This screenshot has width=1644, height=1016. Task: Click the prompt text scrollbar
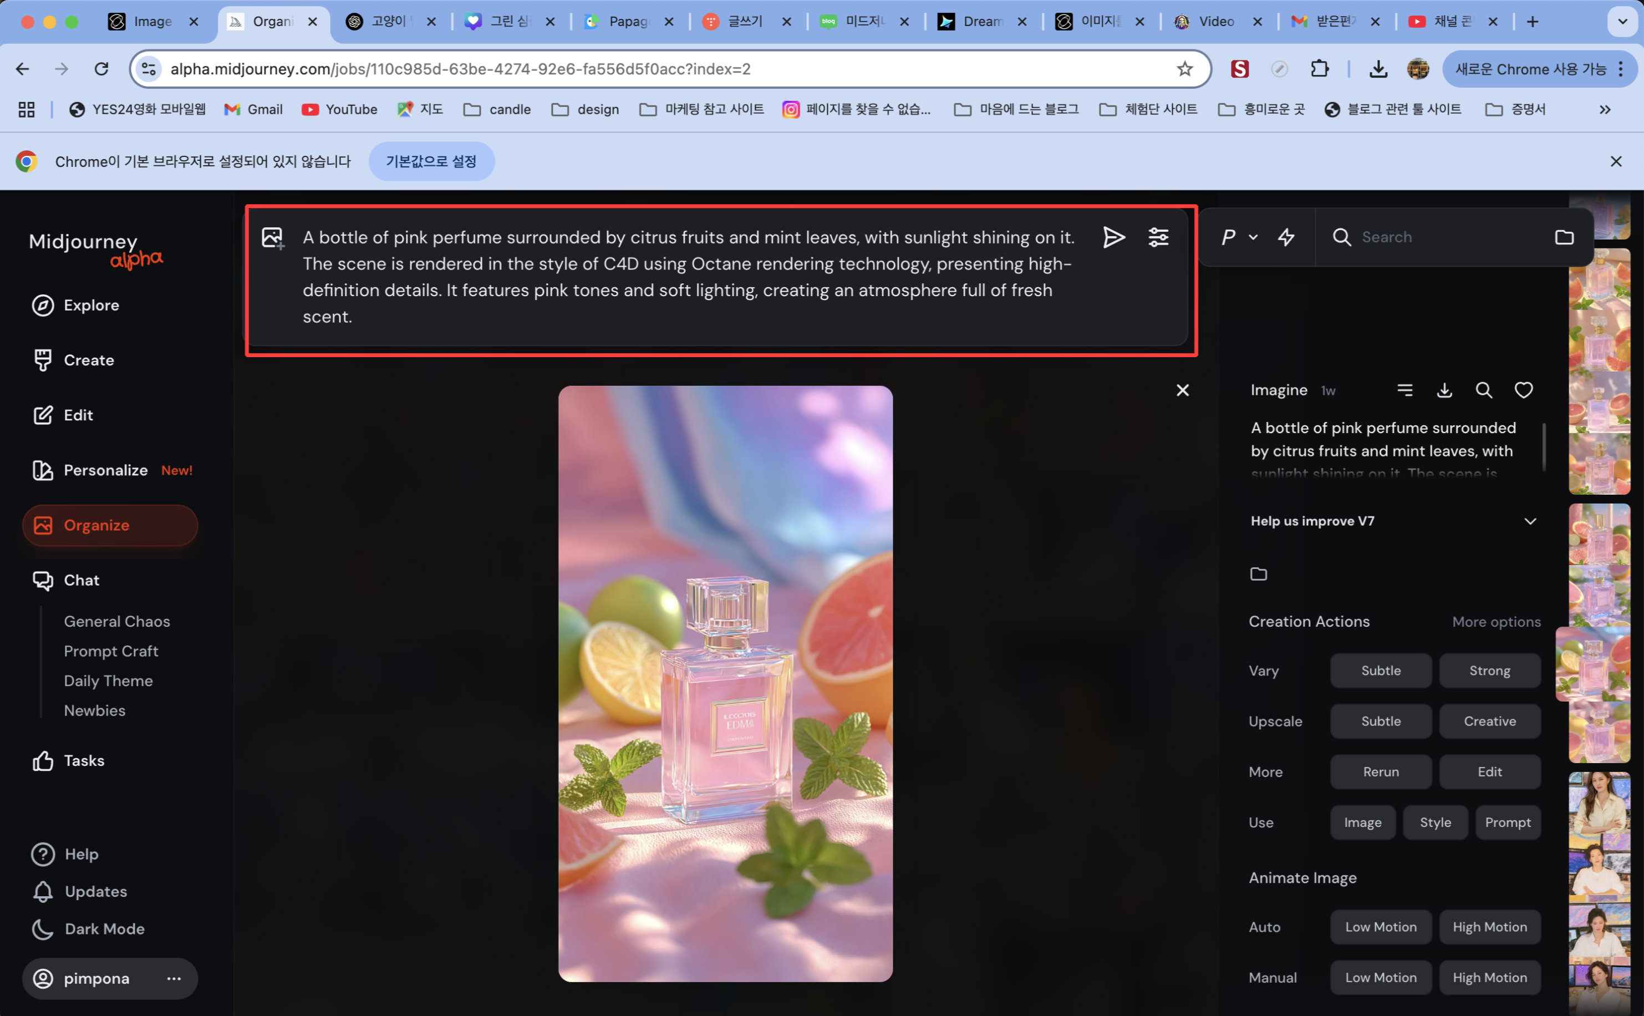pos(1544,447)
